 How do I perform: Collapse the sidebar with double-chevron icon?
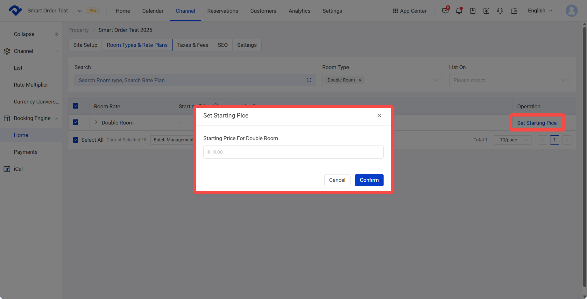tap(56, 34)
